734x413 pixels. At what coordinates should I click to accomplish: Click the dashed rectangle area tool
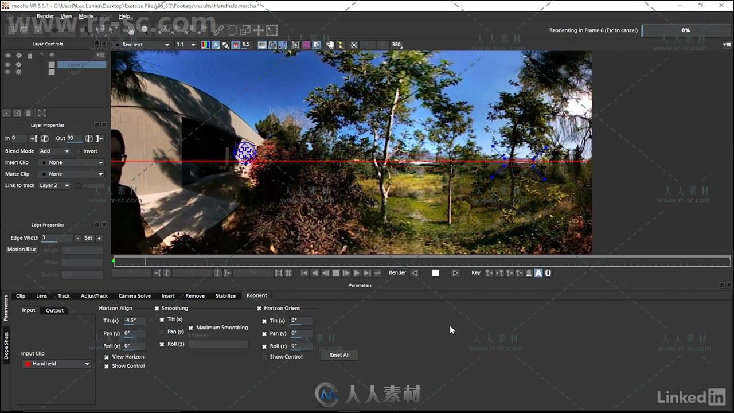pyautogui.click(x=272, y=30)
